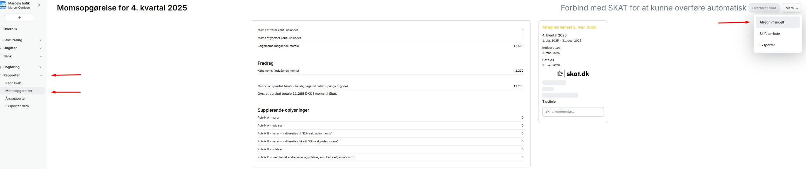Expand the Bank sidebar section
806x169 pixels.
pyautogui.click(x=40, y=56)
